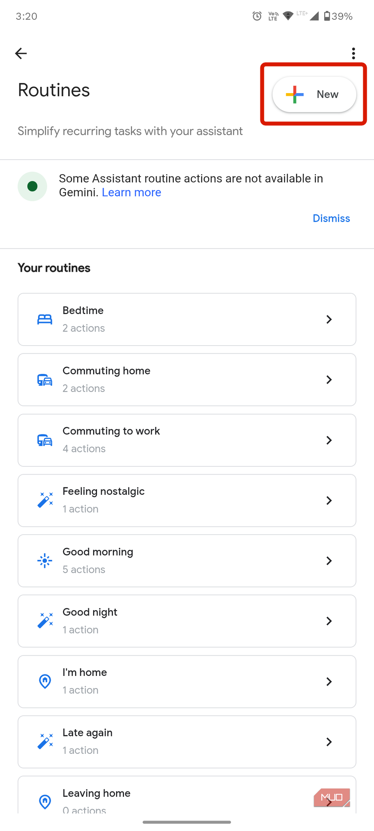
Task: Create a routine with the New button
Action: click(314, 94)
